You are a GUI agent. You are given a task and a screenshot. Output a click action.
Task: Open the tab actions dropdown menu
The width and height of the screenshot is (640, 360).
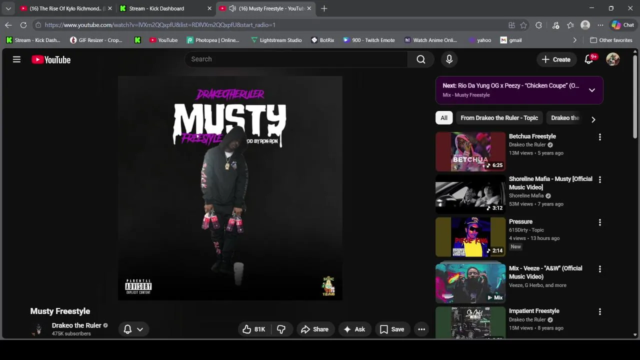click(x=8, y=8)
